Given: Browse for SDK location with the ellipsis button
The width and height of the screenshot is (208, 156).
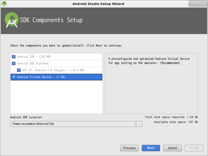Looking at the screenshot, I should pos(139,124).
